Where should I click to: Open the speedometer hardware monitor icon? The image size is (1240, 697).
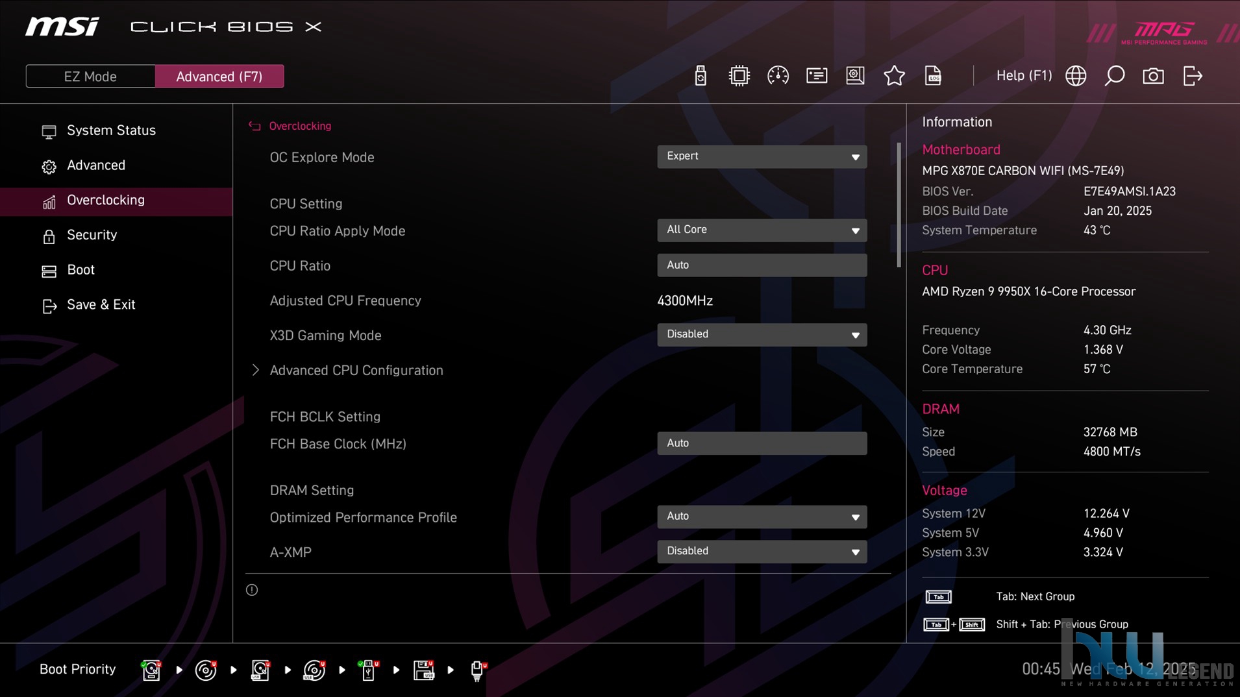(x=778, y=76)
